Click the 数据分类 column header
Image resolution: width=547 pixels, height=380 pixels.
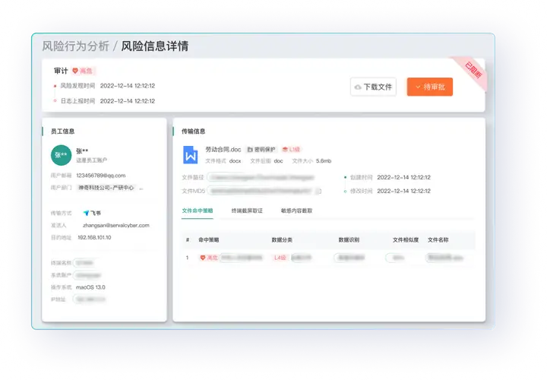point(282,239)
